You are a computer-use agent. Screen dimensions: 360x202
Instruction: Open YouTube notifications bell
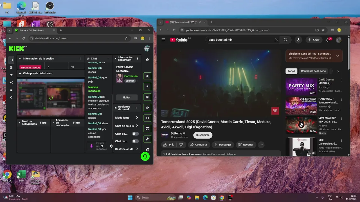(328, 40)
